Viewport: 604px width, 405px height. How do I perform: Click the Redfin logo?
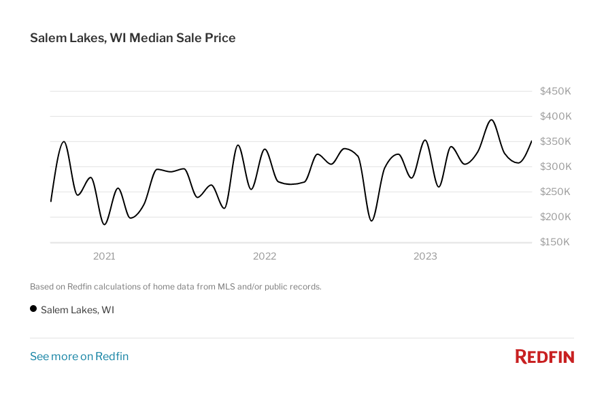pyautogui.click(x=544, y=356)
